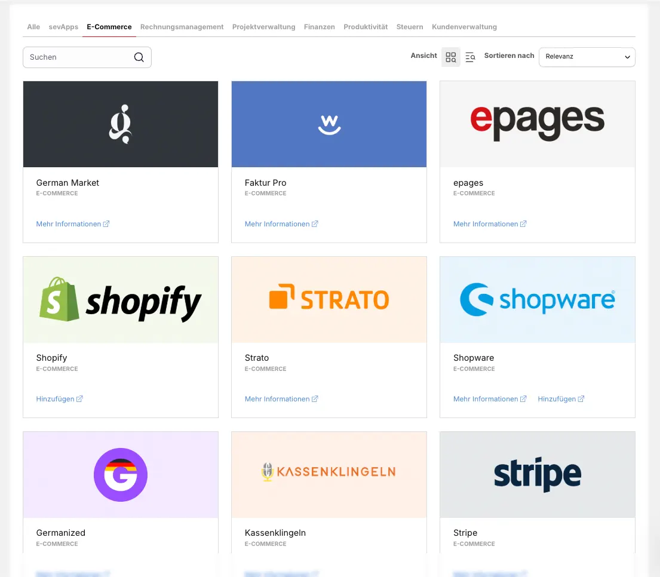Open Mehr Informationen for German Market
660x577 pixels.
point(72,224)
